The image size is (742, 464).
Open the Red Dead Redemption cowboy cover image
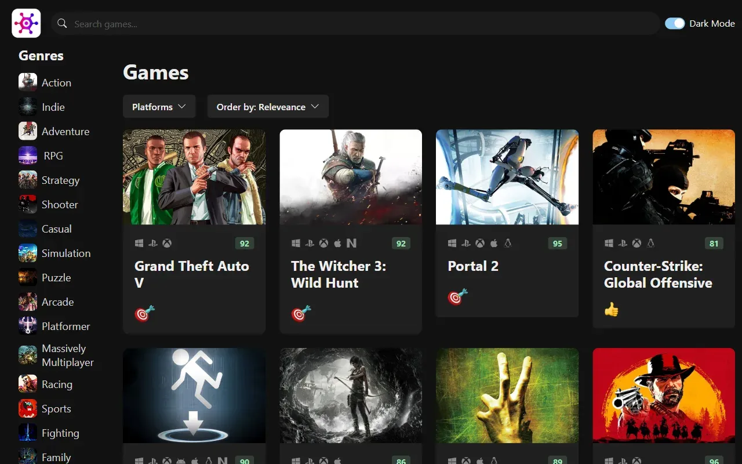[x=664, y=396]
